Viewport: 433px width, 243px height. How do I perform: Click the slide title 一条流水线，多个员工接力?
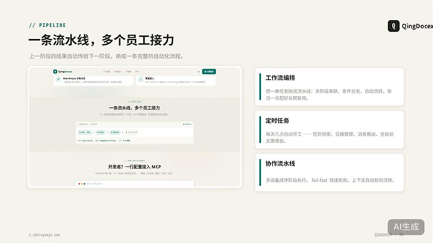coord(101,40)
